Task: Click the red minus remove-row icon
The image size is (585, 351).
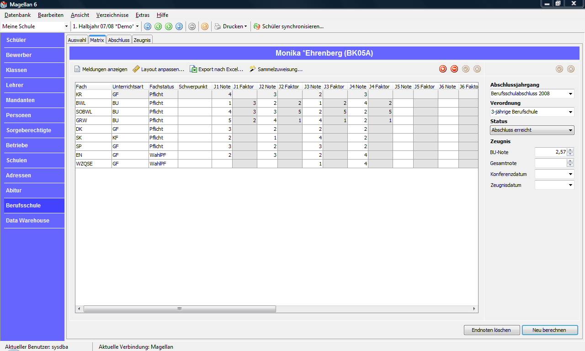Action: pos(454,69)
